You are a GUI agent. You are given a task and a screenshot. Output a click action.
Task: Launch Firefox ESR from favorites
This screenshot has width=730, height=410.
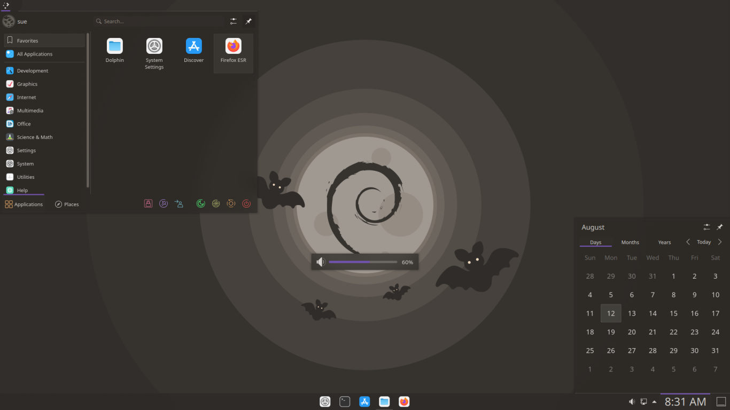coord(234,53)
